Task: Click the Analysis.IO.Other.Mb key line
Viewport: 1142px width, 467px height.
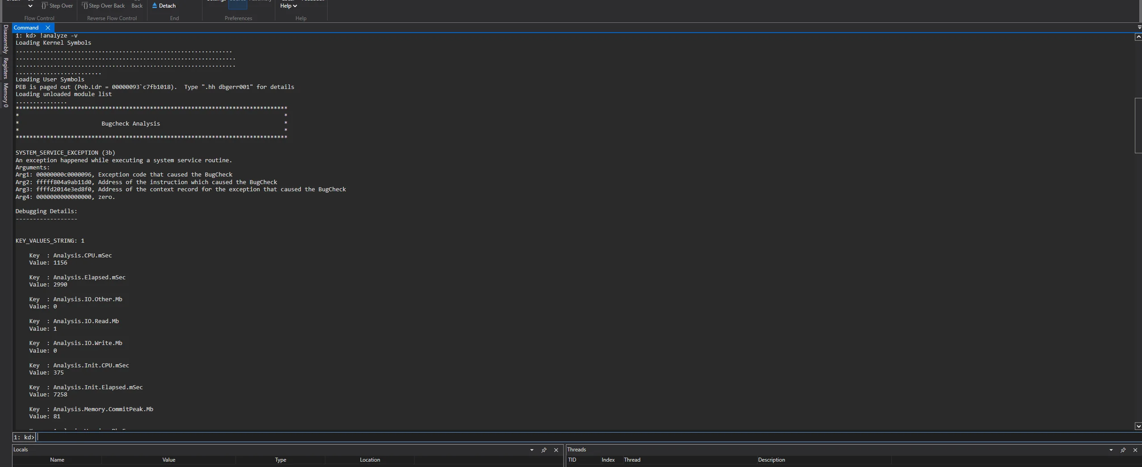Action: 76,299
